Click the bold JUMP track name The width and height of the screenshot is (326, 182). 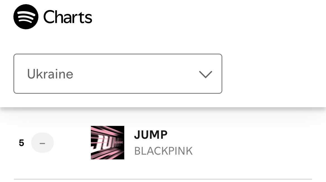(x=151, y=135)
